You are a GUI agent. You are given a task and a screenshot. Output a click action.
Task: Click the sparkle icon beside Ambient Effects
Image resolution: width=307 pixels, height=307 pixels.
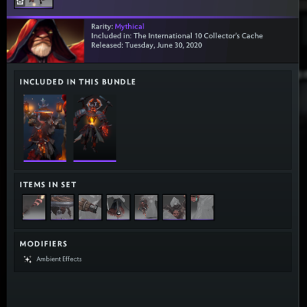(28, 259)
